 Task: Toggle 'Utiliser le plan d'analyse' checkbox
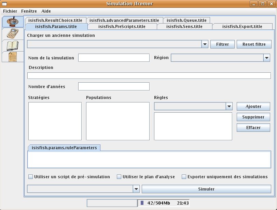[119, 177]
